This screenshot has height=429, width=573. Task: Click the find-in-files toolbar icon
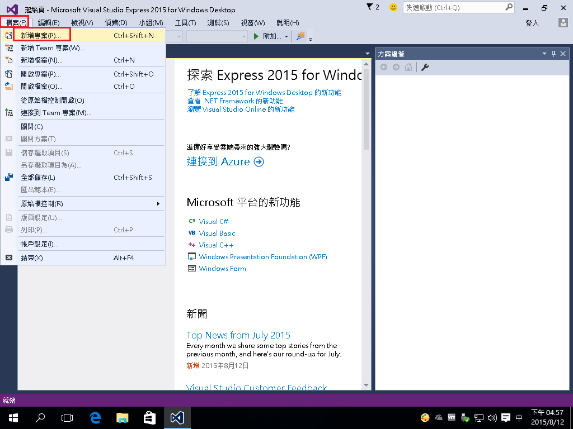pyautogui.click(x=300, y=36)
